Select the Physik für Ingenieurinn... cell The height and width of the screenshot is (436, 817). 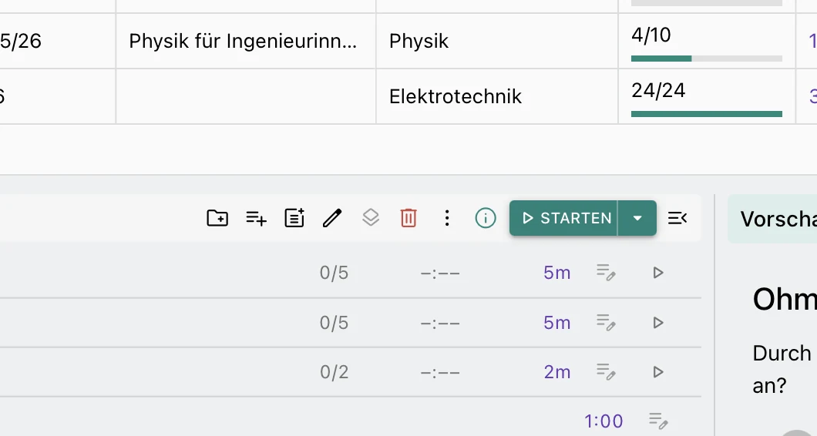pos(246,41)
